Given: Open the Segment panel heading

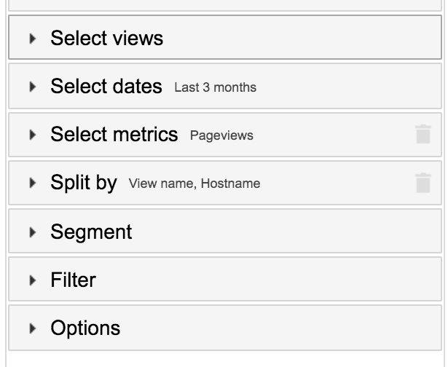Looking at the screenshot, I should point(91,232).
